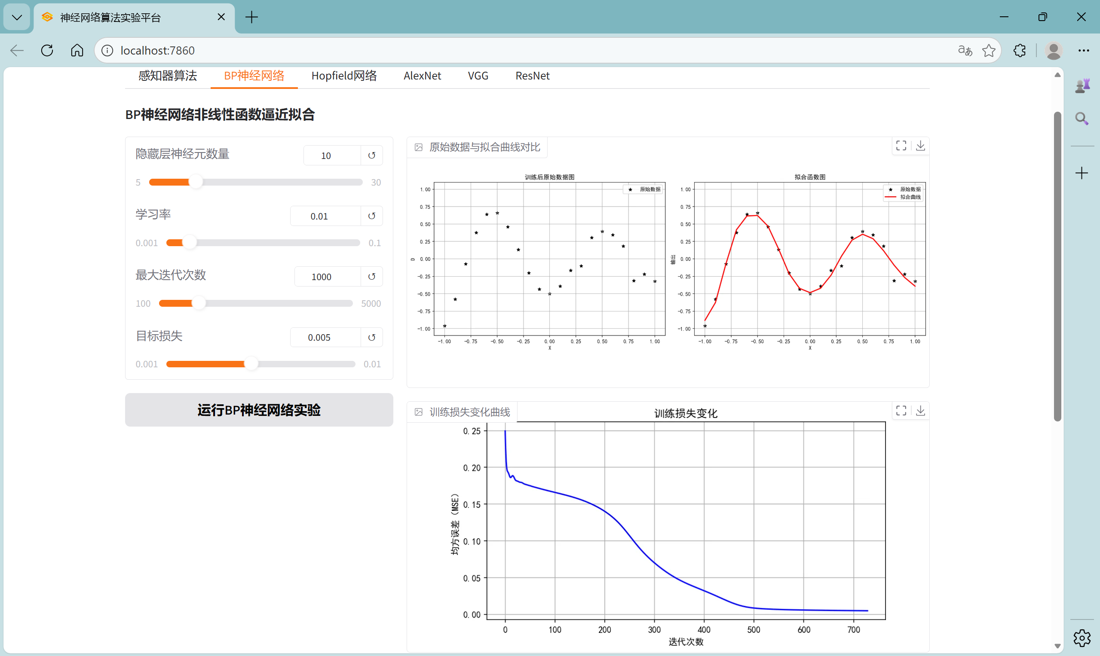1100x656 pixels.
Task: Expand the training loss plot to fullscreen
Action: [901, 411]
